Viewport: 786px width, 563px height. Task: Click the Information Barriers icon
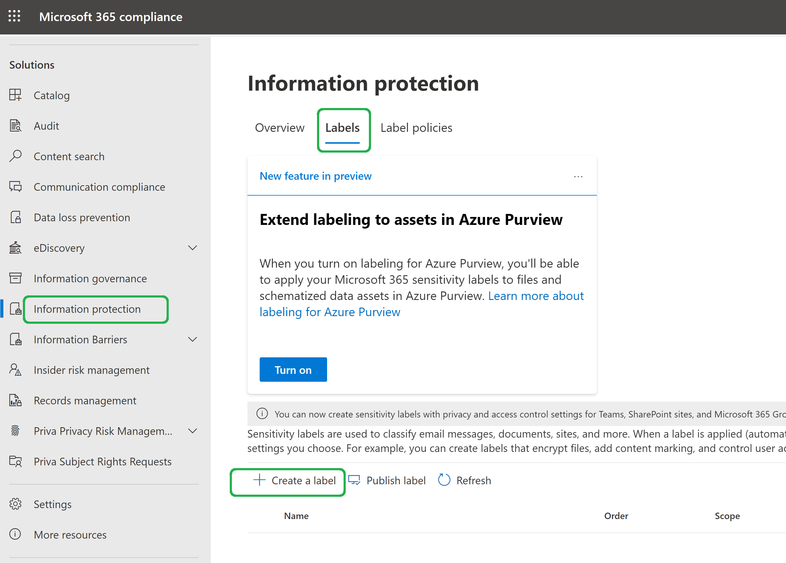(x=15, y=339)
